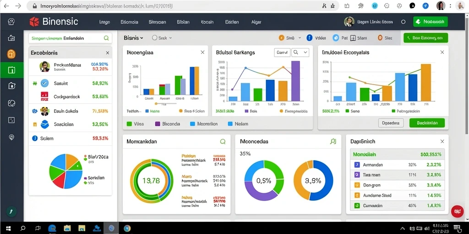Toggle the blue Vdøan filter option
The height and width of the screenshot is (234, 469).
tap(310, 38)
